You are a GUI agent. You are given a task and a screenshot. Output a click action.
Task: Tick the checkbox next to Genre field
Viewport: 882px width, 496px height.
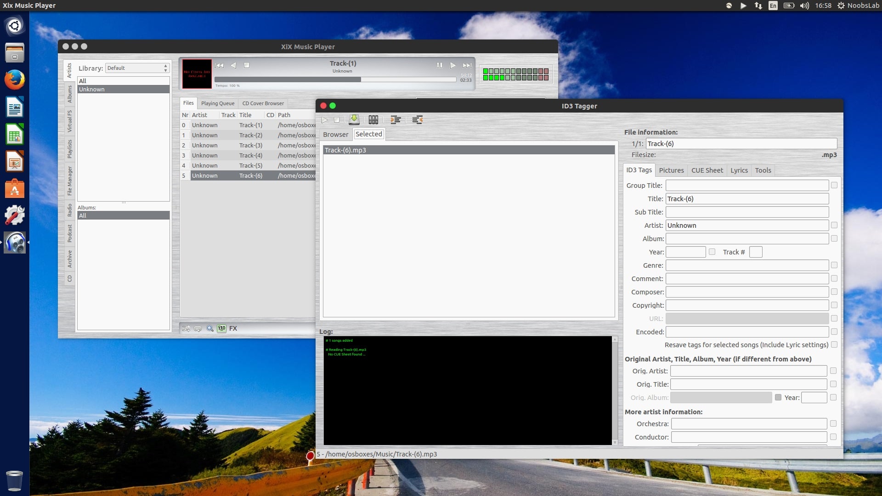coord(834,265)
